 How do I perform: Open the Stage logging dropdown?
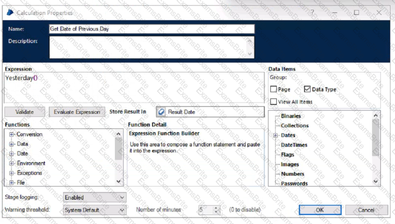point(95,198)
